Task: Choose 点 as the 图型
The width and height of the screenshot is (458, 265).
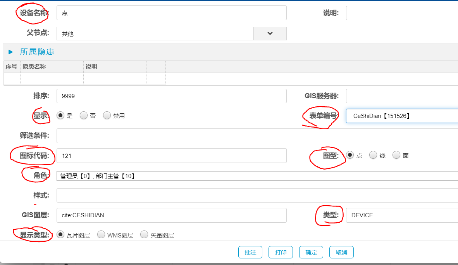Action: click(x=350, y=155)
